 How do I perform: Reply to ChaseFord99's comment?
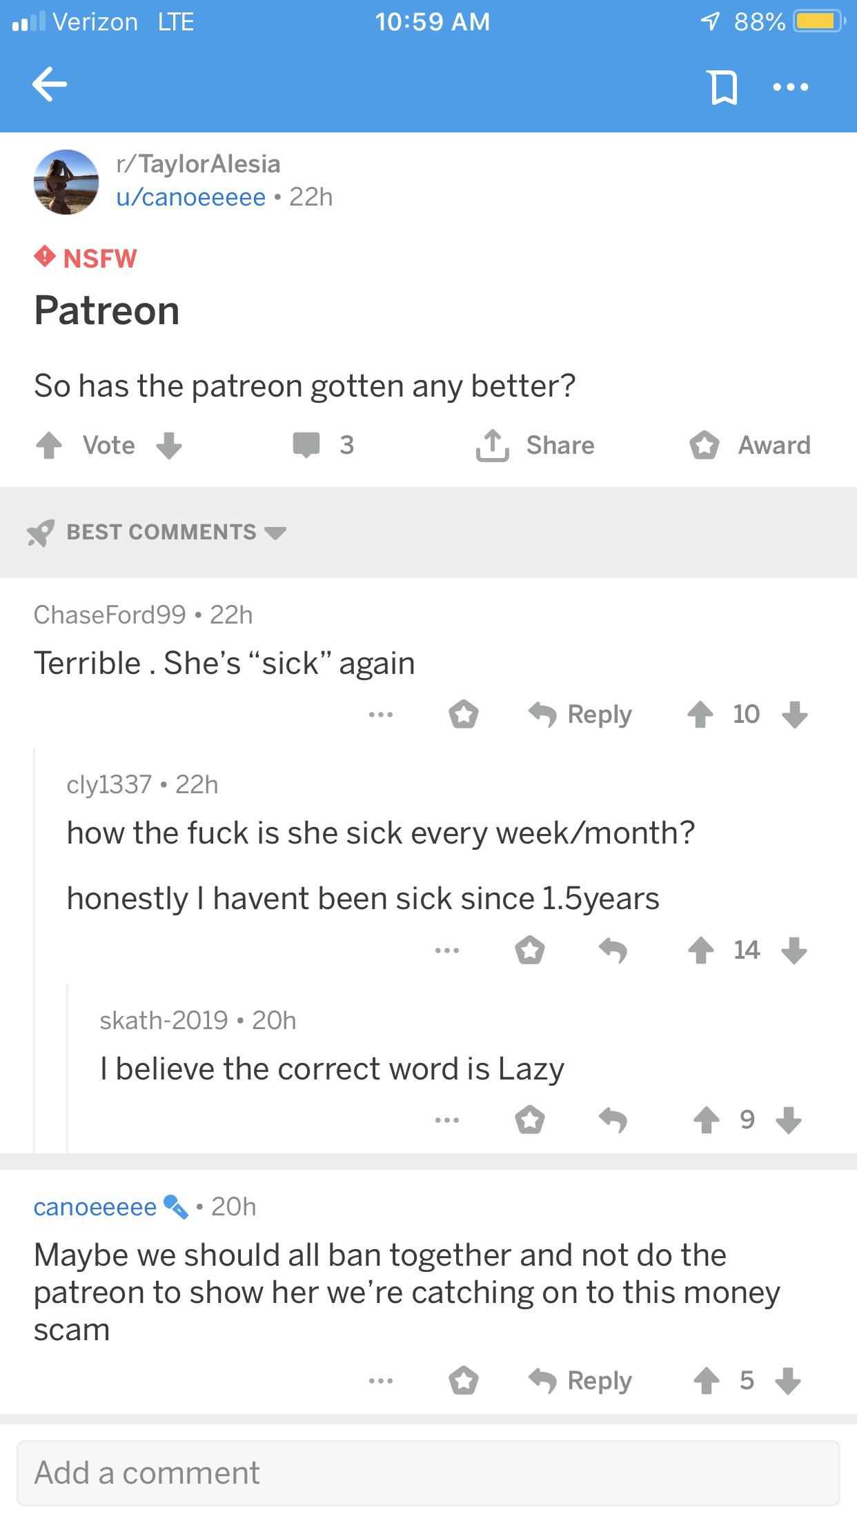tap(580, 715)
